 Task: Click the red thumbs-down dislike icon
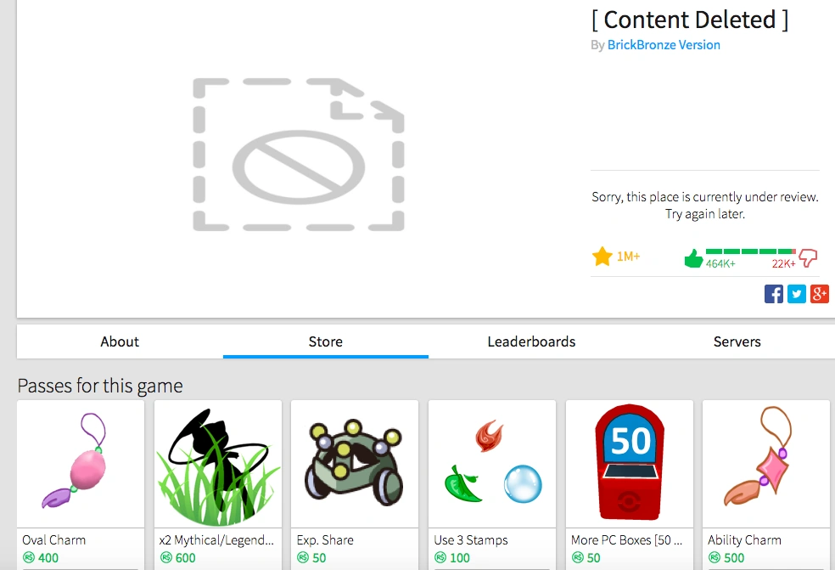click(x=808, y=257)
